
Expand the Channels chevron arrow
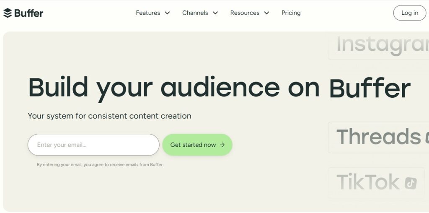215,13
